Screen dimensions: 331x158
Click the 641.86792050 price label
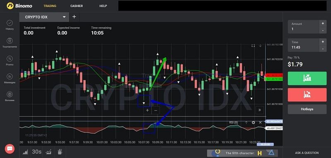coord(275,59)
